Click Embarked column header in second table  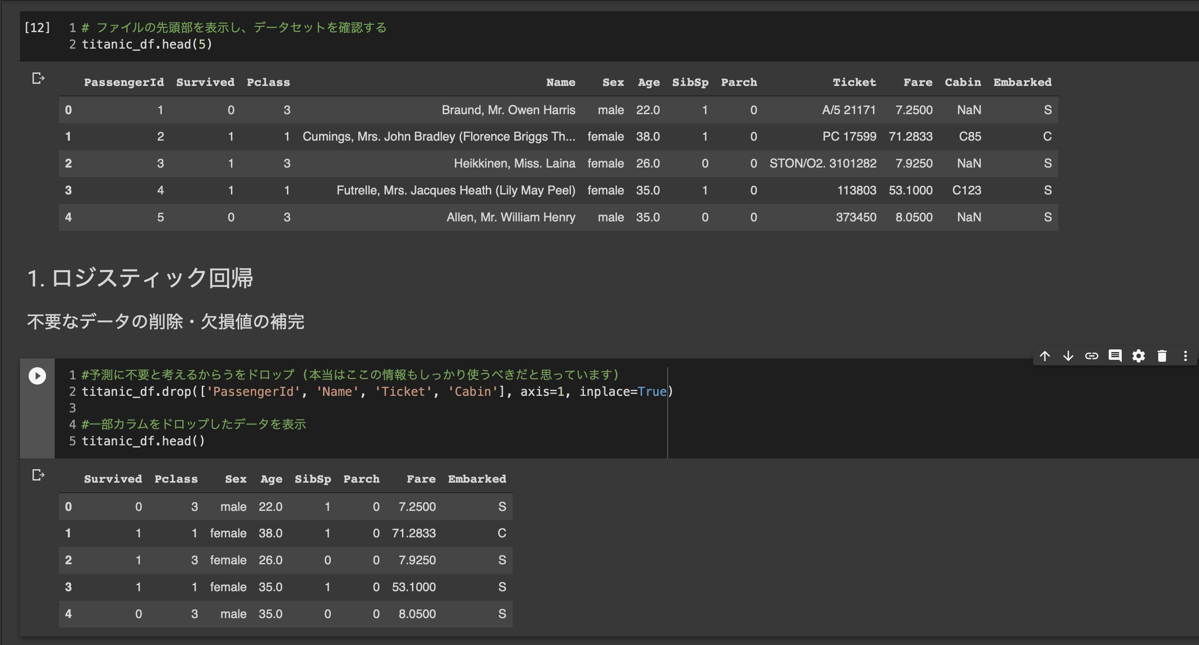pos(477,479)
